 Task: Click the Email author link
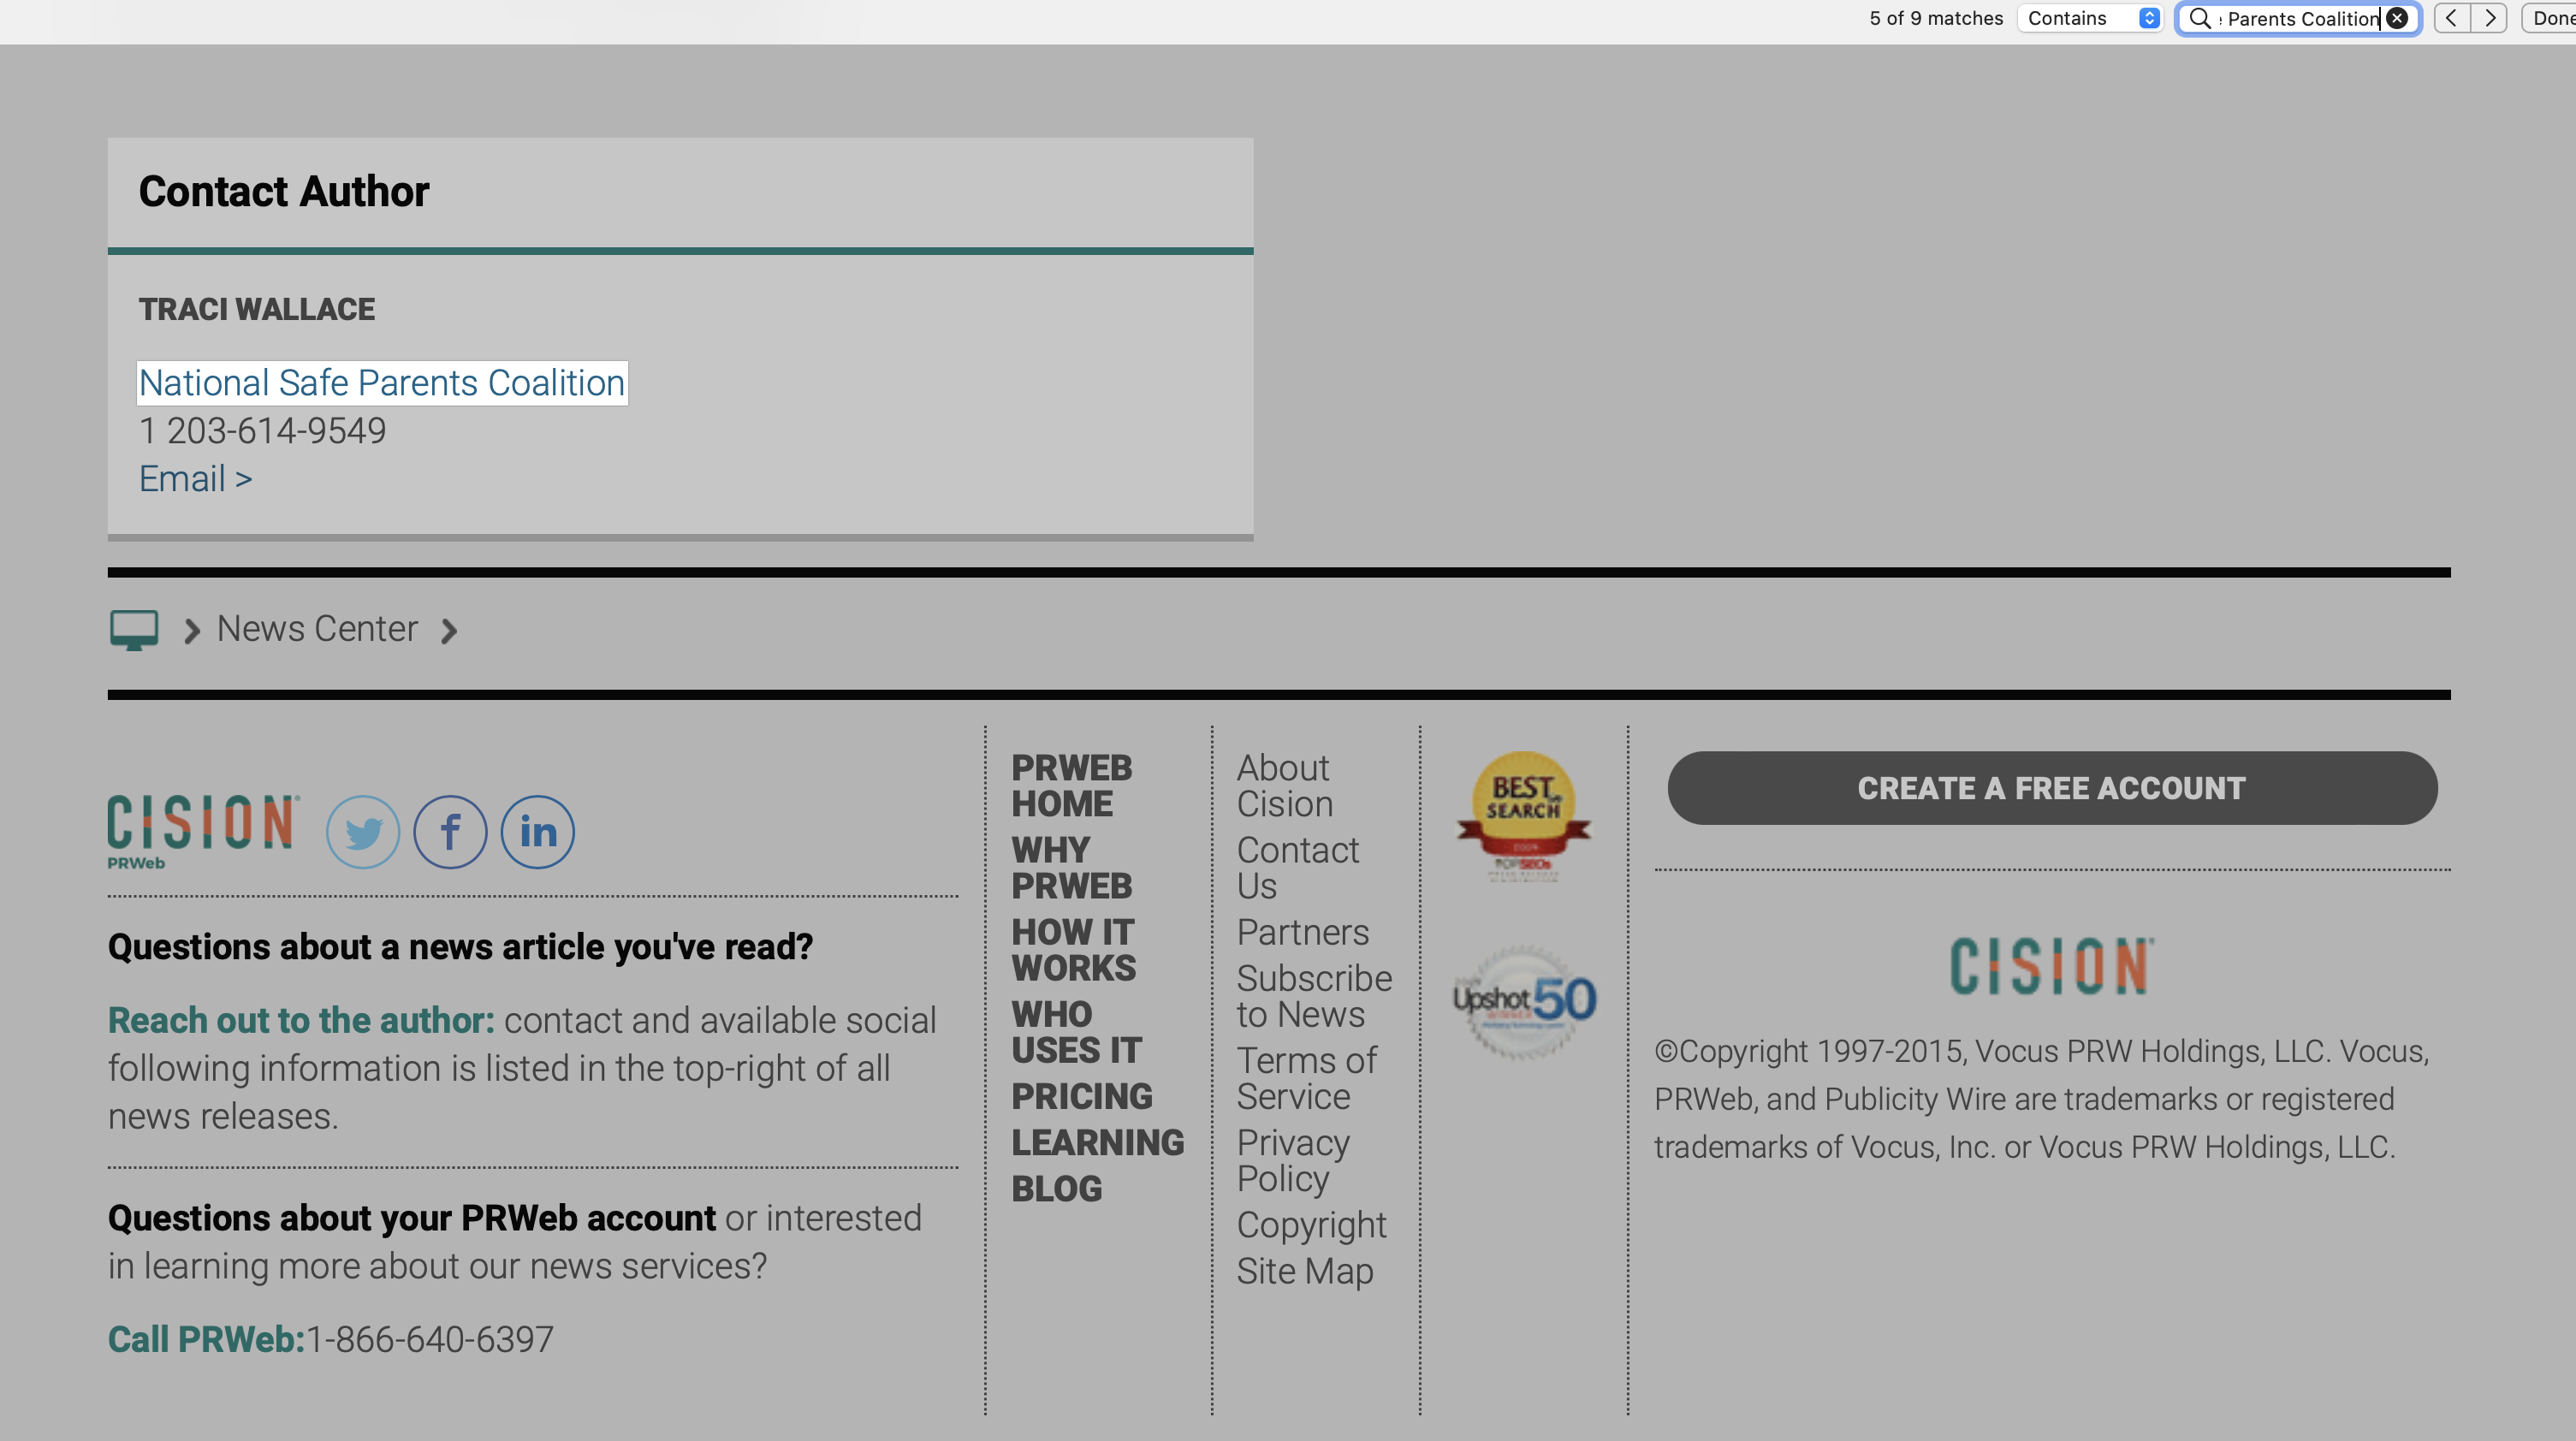[x=195, y=479]
